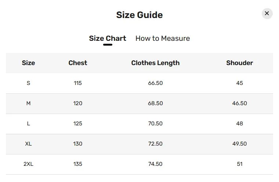Click the Shouder column header
Screen dimensions: 279x182
239,63
